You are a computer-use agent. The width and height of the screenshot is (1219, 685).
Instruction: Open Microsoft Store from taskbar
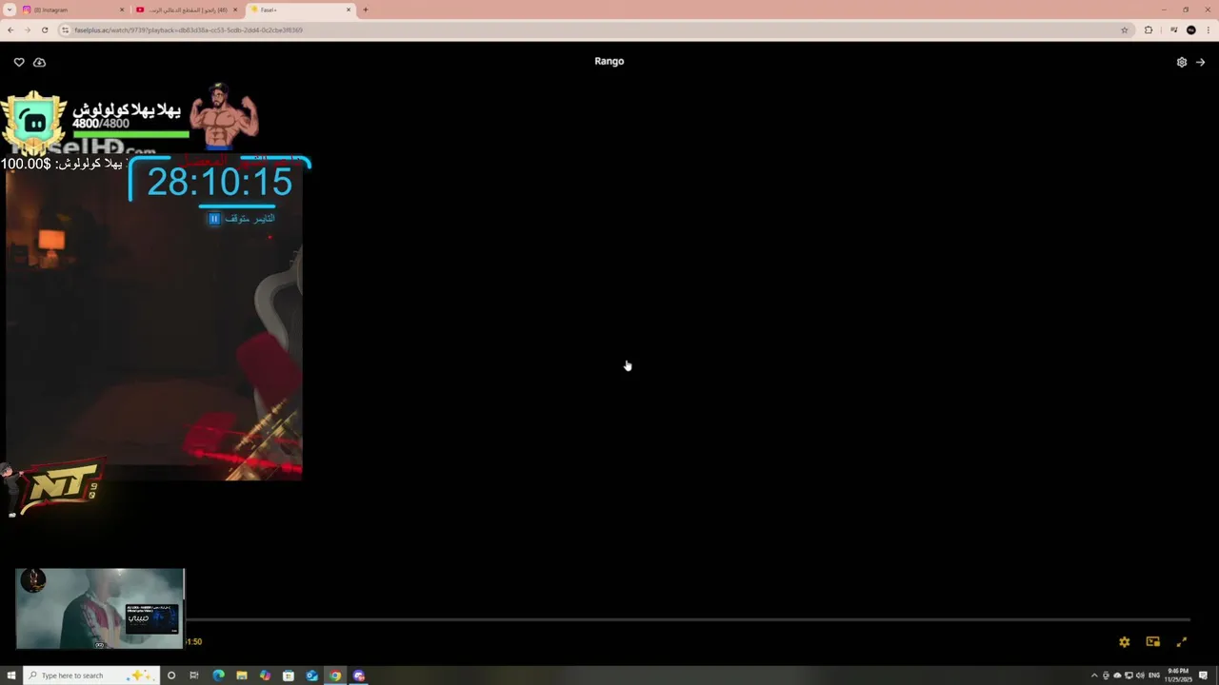tap(289, 675)
